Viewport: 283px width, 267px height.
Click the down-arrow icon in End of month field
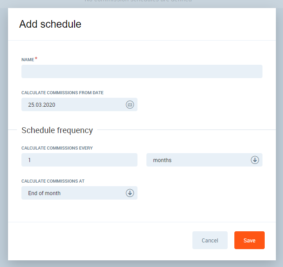coord(129,193)
